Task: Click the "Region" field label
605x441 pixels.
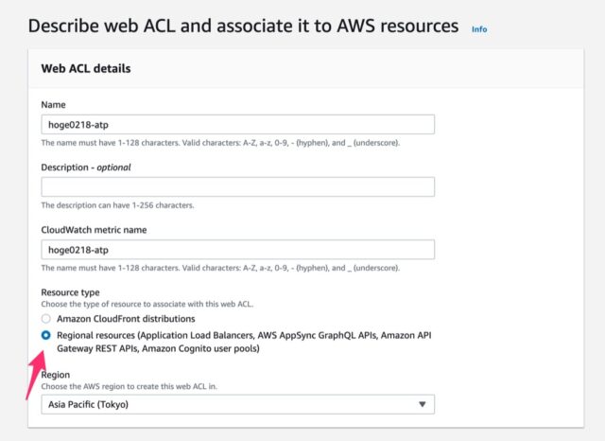Action: point(56,375)
